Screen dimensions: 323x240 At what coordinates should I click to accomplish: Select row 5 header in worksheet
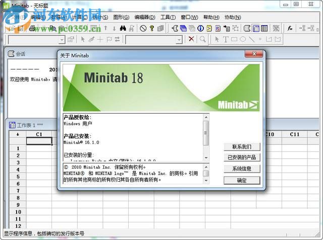click(x=18, y=177)
